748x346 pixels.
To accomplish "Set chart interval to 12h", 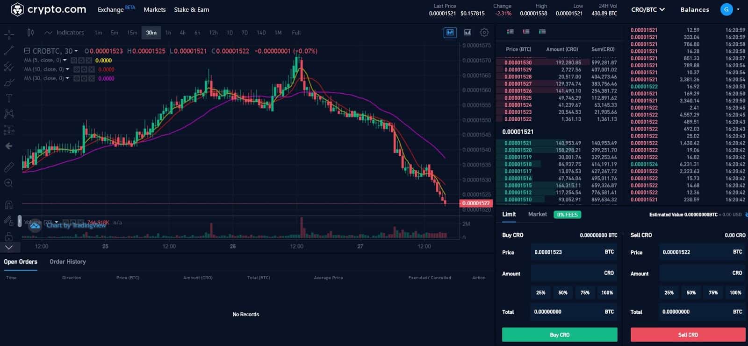I will [213, 33].
